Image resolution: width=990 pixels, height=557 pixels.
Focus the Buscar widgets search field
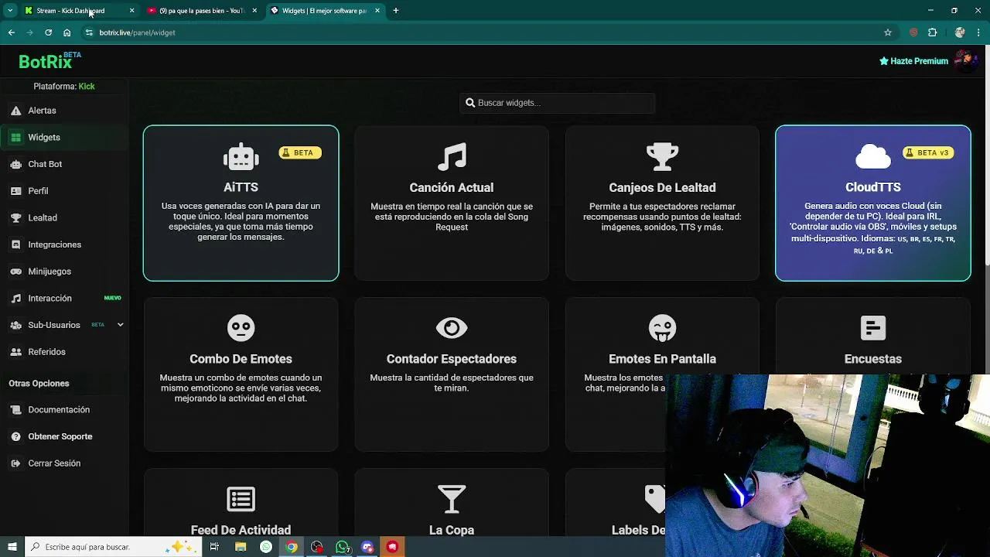(557, 103)
